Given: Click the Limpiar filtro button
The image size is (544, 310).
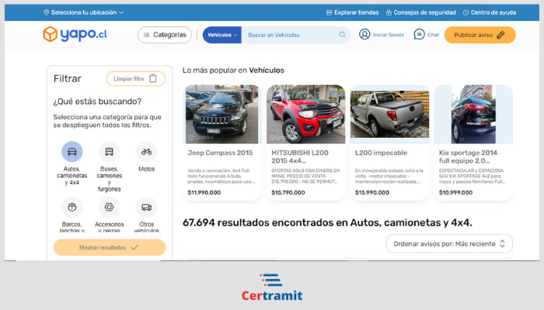Looking at the screenshot, I should point(136,78).
